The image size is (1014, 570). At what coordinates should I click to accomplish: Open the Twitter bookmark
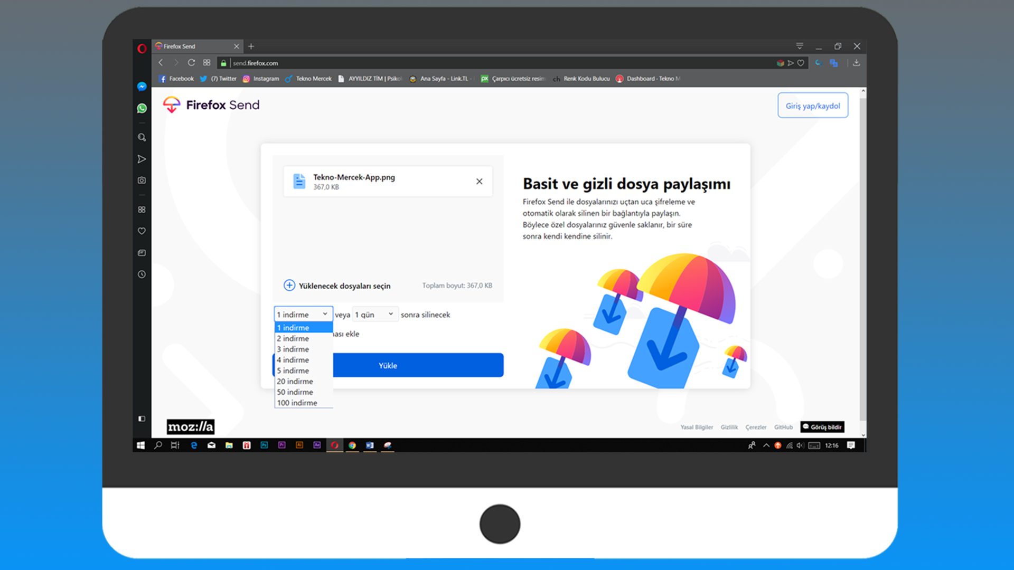coord(218,79)
